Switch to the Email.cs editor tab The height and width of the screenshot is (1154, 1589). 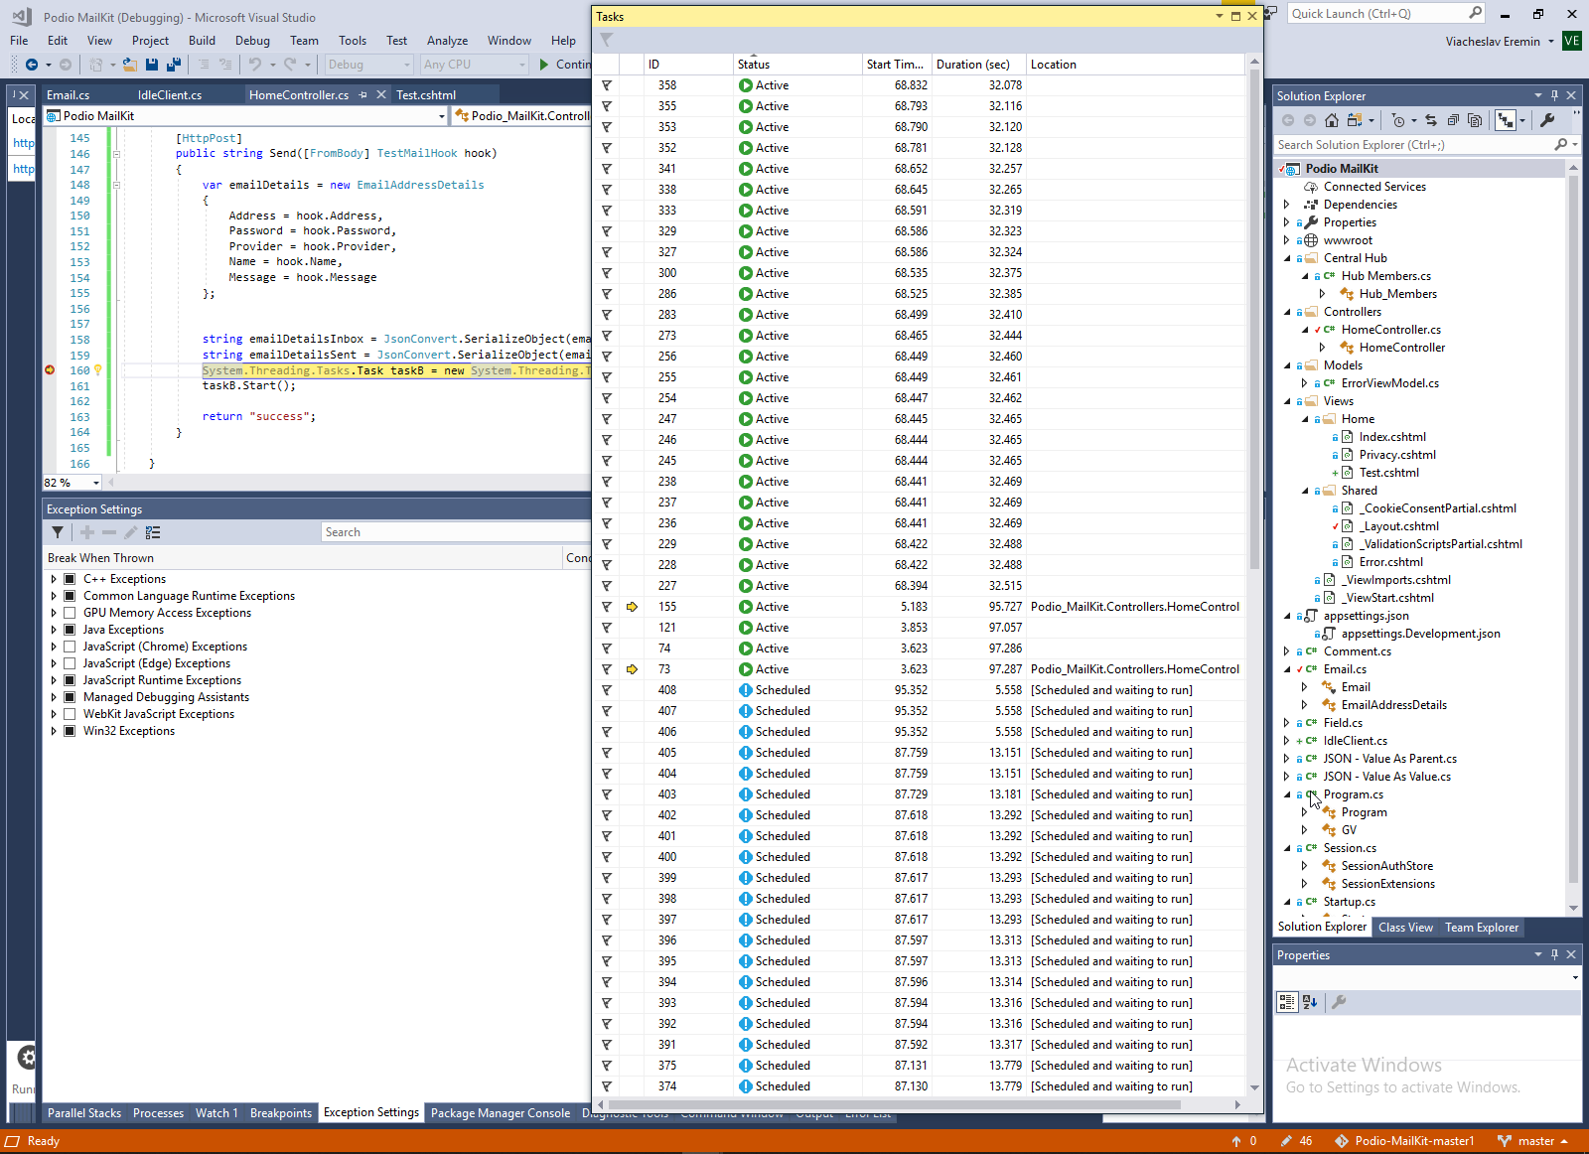[x=69, y=95]
